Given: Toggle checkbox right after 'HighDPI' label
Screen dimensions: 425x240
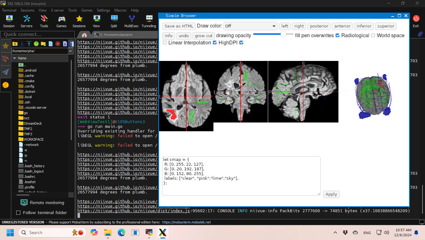Looking at the screenshot, I should click(x=241, y=42).
